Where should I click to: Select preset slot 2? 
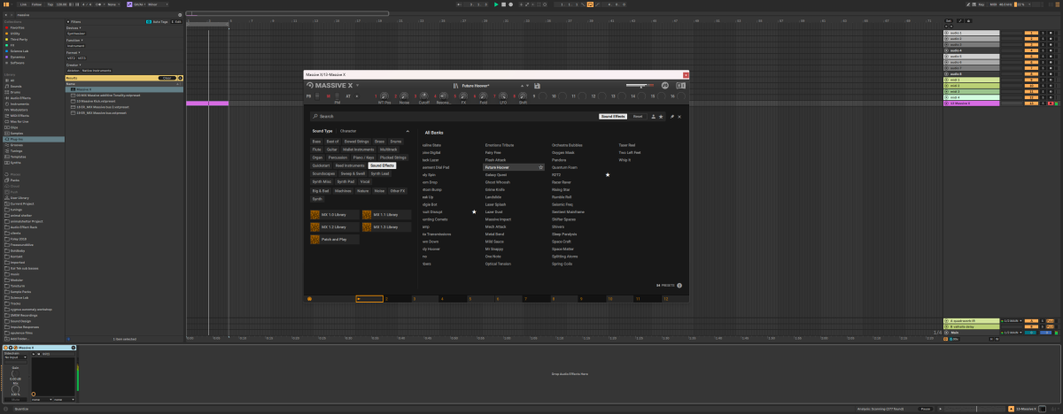398,299
